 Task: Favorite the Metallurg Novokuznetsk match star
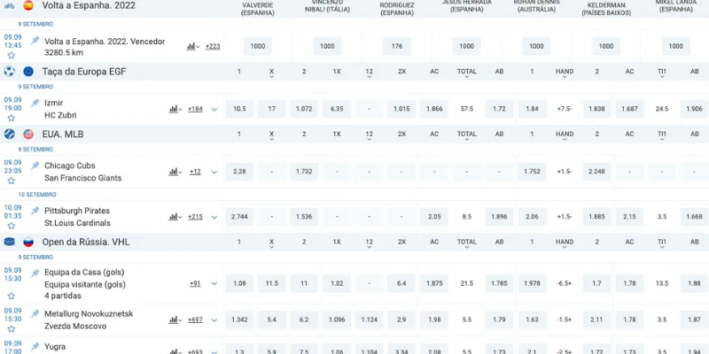coord(12,329)
